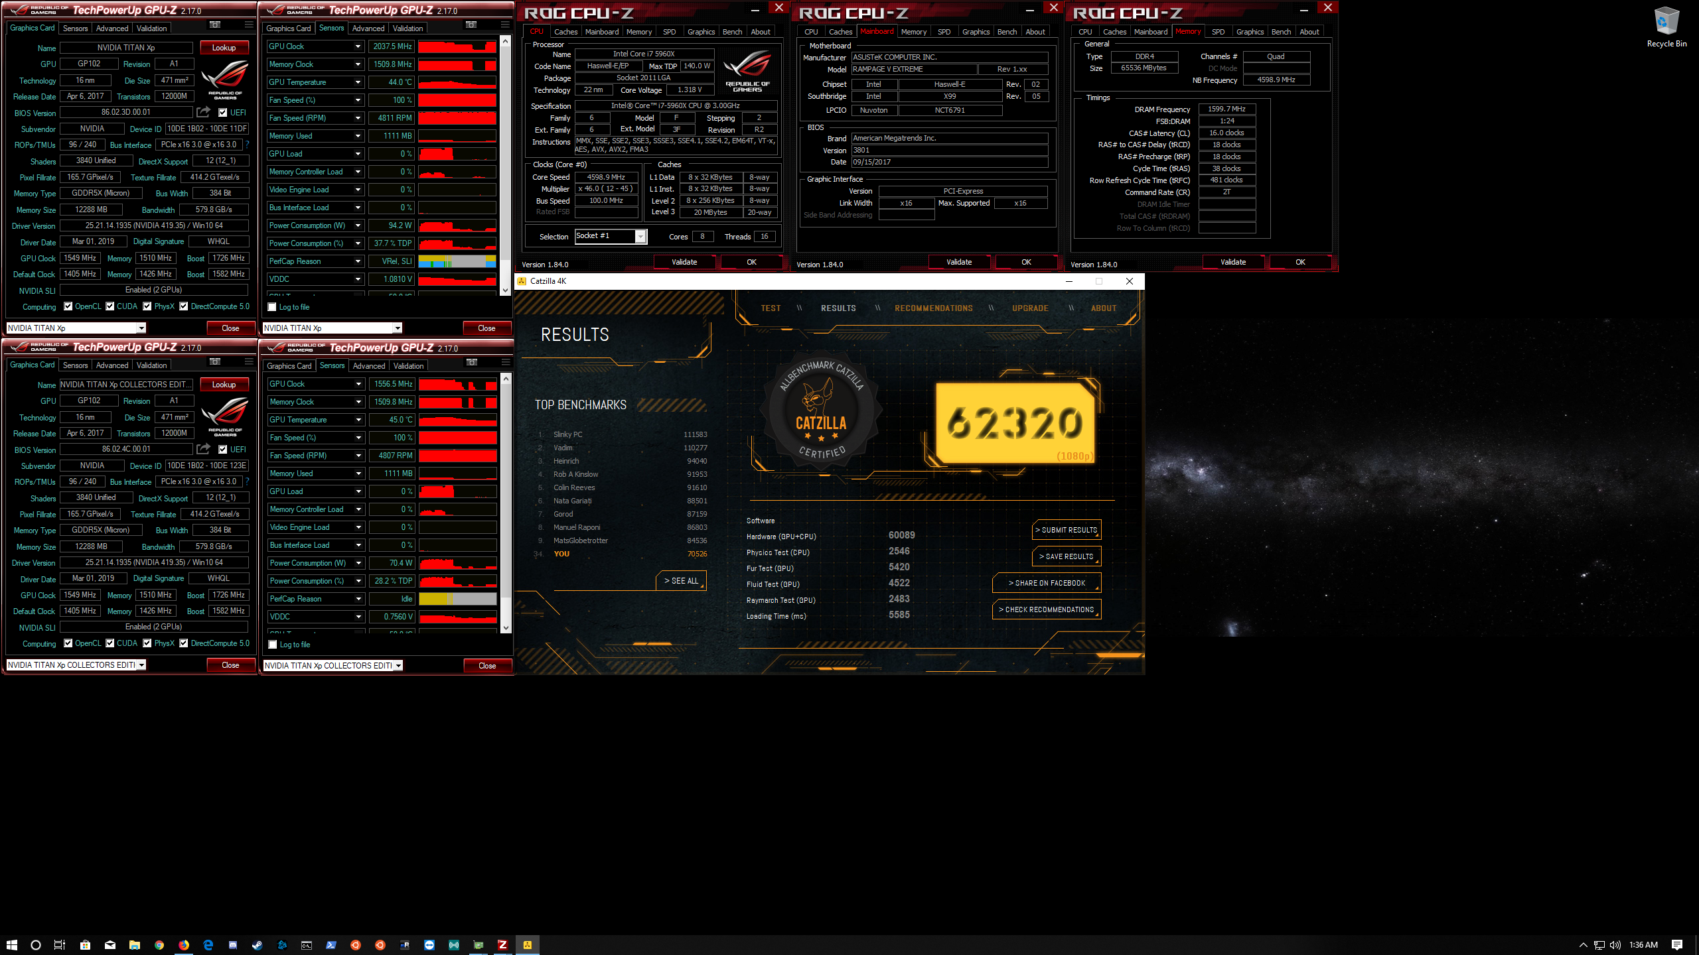Click SHARE ON FACEBOOK in Catzilla

tap(1047, 583)
